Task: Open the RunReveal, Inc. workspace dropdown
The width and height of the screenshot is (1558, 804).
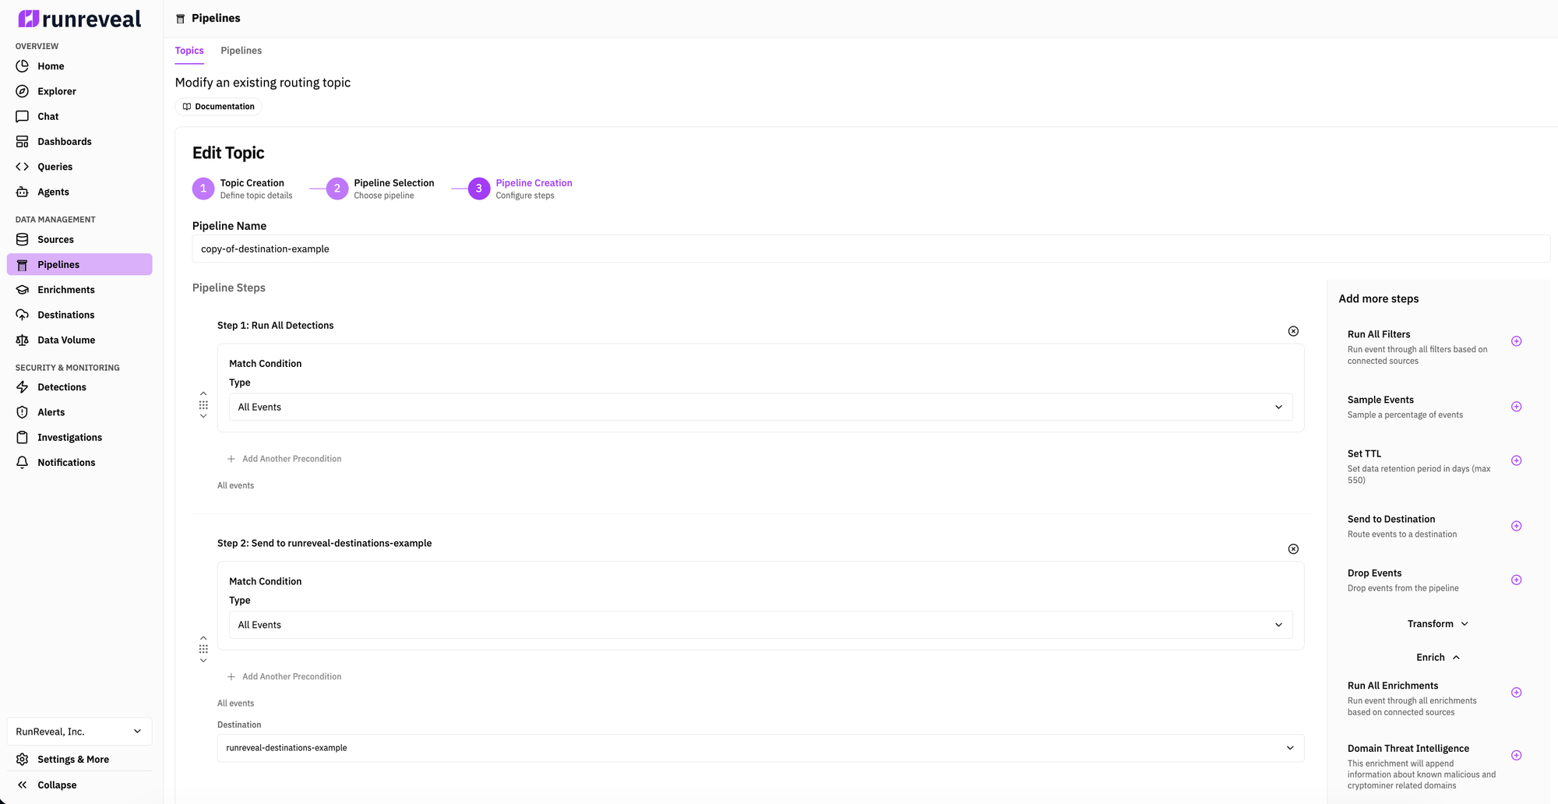Action: (79, 732)
